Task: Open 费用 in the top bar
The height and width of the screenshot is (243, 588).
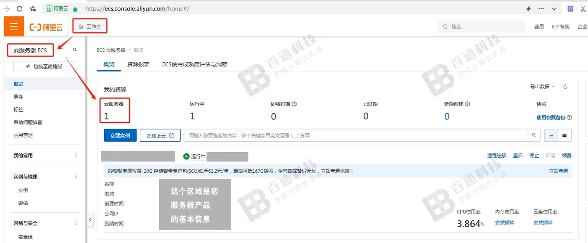Action: [539, 26]
